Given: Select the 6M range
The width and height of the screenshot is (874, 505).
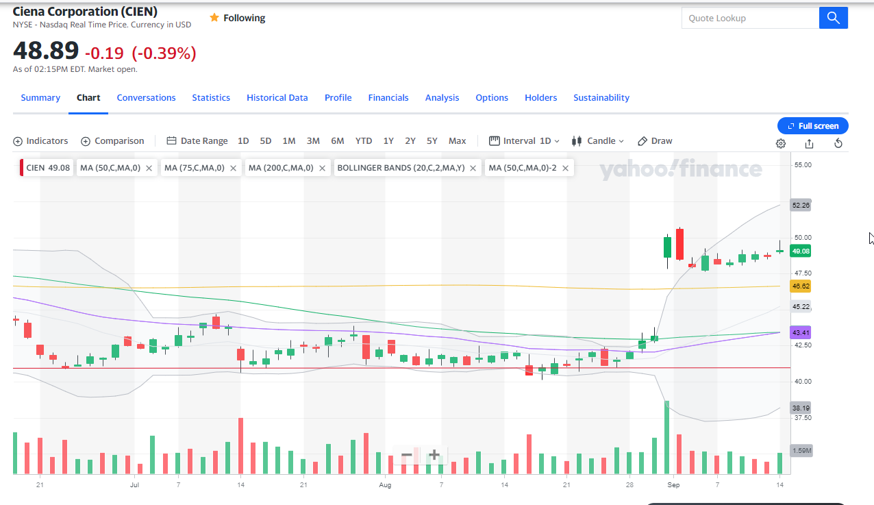Looking at the screenshot, I should coord(337,141).
